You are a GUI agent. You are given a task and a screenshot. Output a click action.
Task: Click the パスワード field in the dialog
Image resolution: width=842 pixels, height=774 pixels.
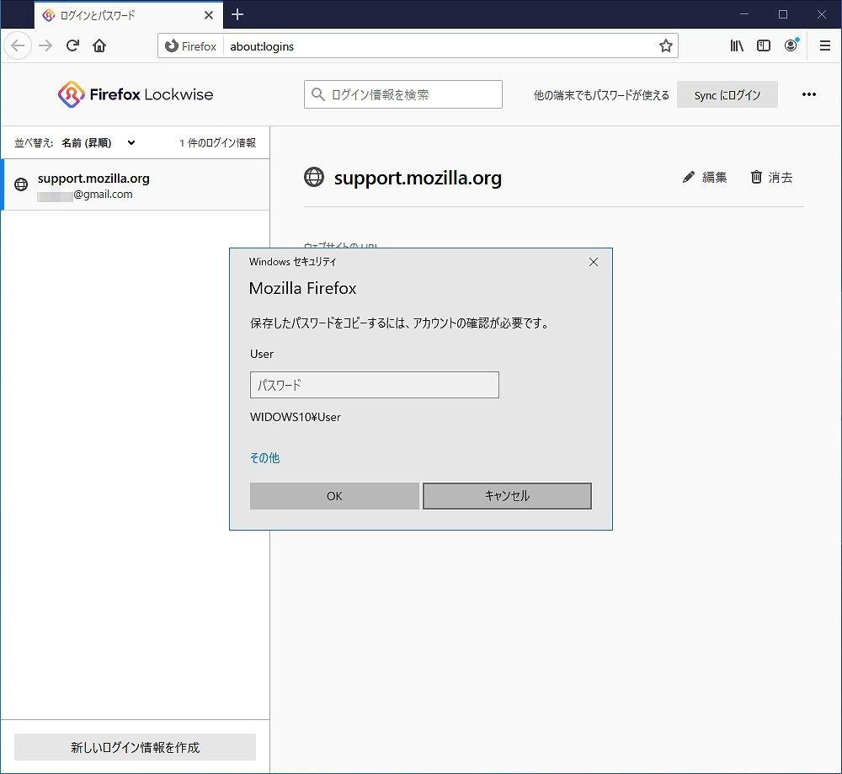point(375,385)
